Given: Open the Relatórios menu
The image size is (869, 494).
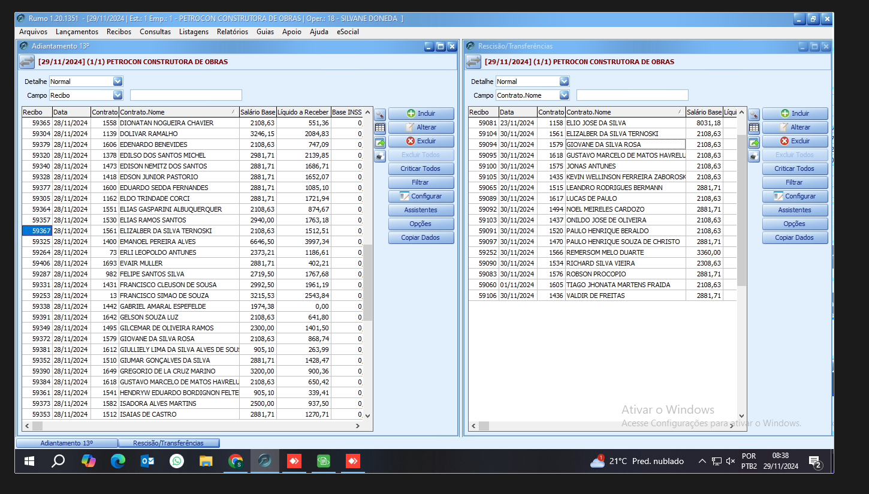Looking at the screenshot, I should click(233, 32).
